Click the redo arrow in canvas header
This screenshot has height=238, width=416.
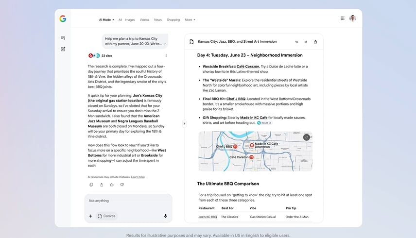click(306, 42)
